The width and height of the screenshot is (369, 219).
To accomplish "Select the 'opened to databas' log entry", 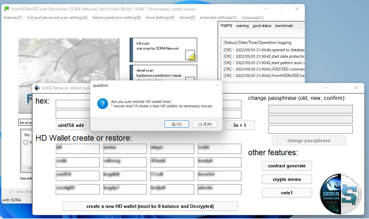I will coord(264,50).
